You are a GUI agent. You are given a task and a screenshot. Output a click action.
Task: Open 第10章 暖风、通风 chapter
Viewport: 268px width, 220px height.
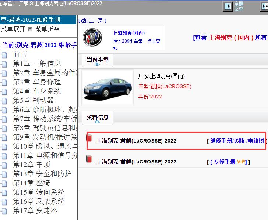(x=45, y=146)
